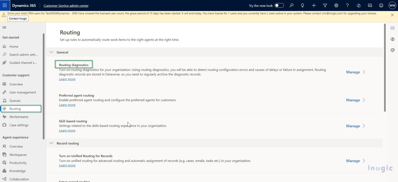The height and width of the screenshot is (182, 398).
Task: Dismiss the license warning banner with the X
Action: coord(393,15)
